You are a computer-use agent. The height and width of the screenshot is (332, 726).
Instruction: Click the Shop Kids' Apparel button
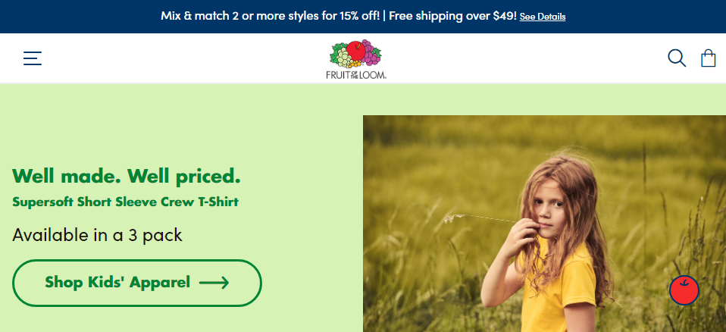point(137,283)
